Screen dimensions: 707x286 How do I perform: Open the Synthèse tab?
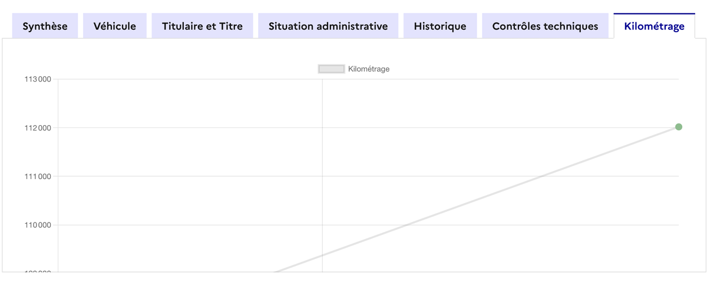45,26
